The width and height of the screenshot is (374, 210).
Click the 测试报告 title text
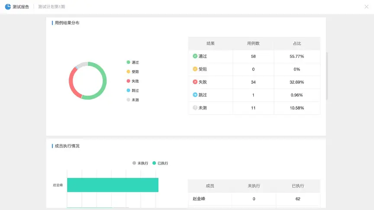pos(21,7)
